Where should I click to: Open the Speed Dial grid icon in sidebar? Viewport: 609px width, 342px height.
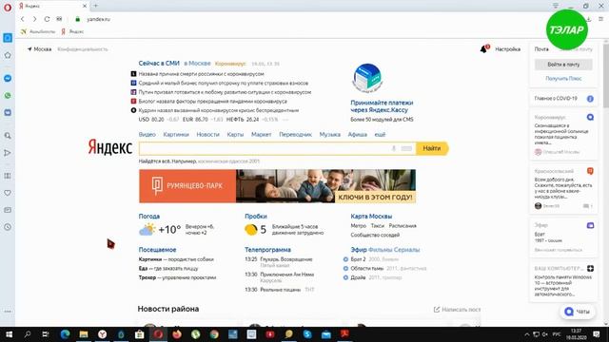pyautogui.click(x=8, y=176)
